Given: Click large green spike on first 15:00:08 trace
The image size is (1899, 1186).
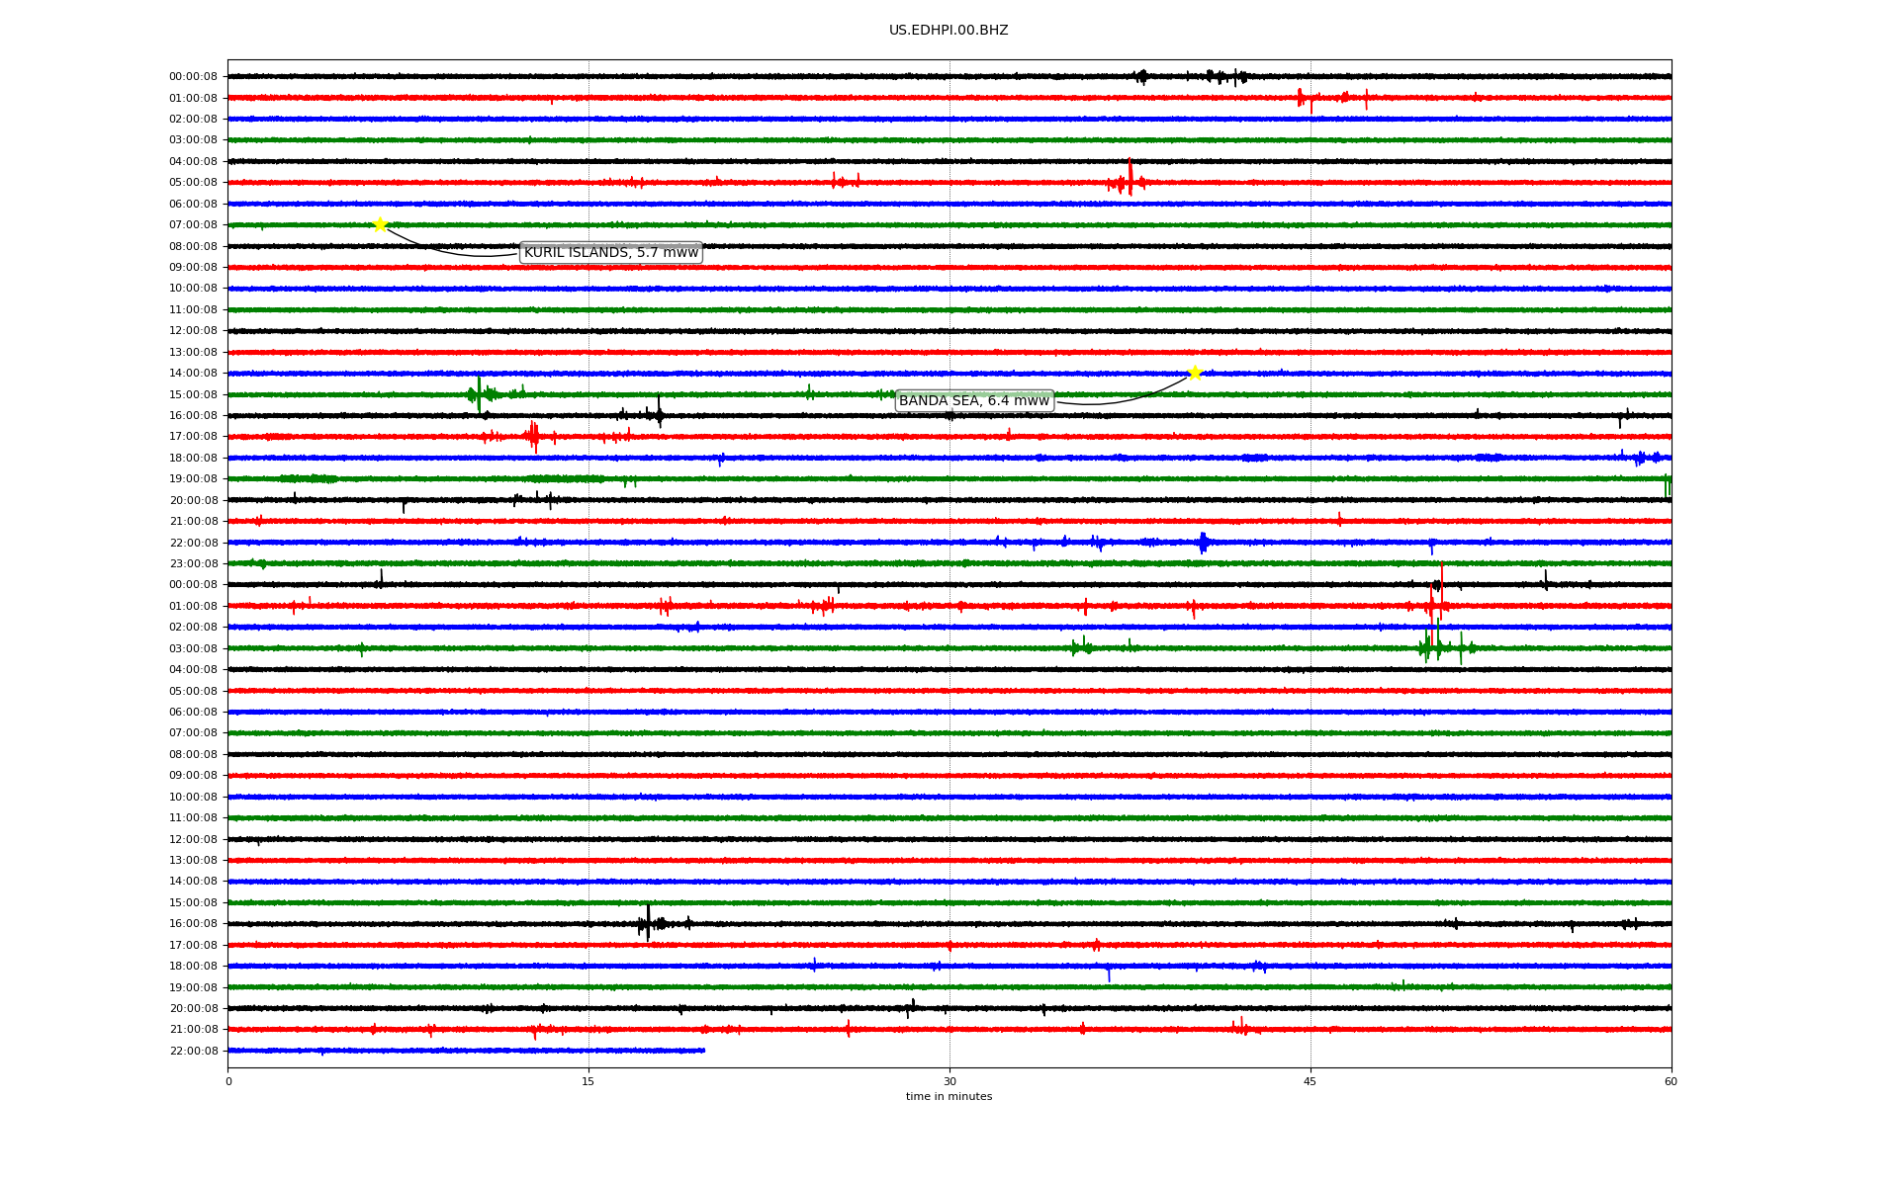Looking at the screenshot, I should click(x=479, y=393).
